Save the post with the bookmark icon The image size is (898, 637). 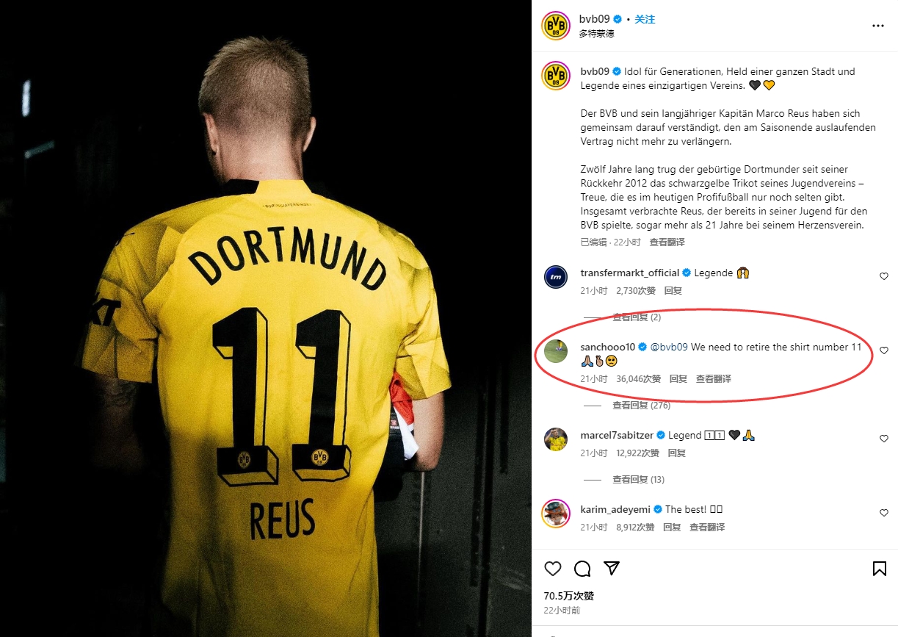879,569
